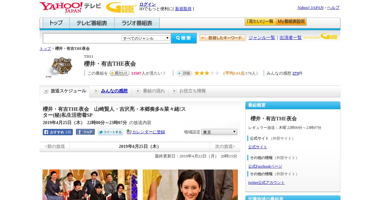Go to <前の放送 previous broadcast
This screenshot has height=200, width=380.
[x=55, y=146]
